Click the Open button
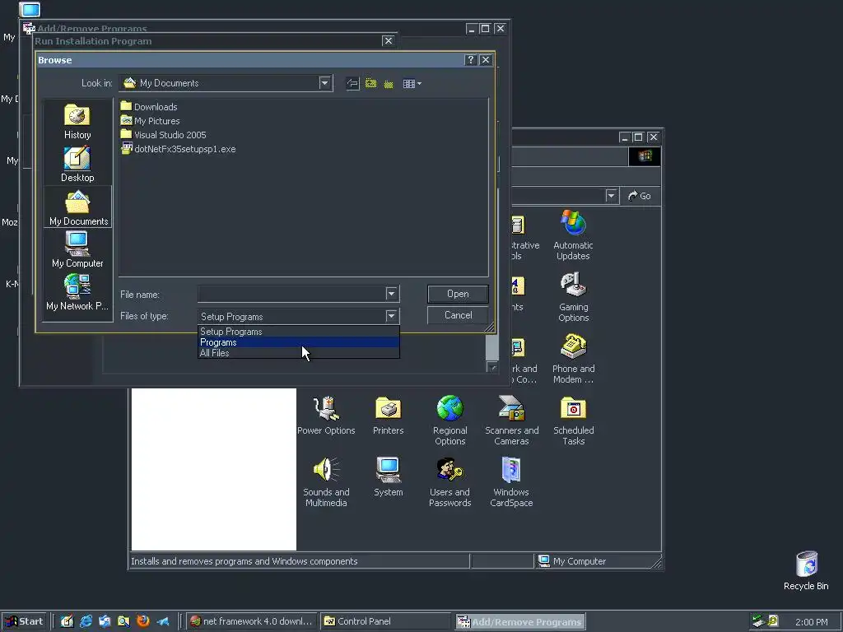The image size is (843, 632). click(x=458, y=294)
